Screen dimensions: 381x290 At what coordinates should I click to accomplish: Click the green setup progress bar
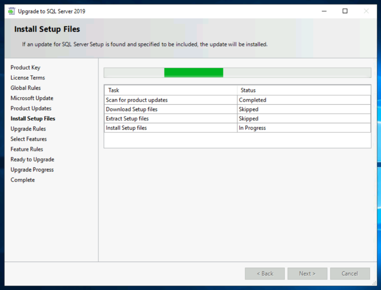click(x=237, y=73)
